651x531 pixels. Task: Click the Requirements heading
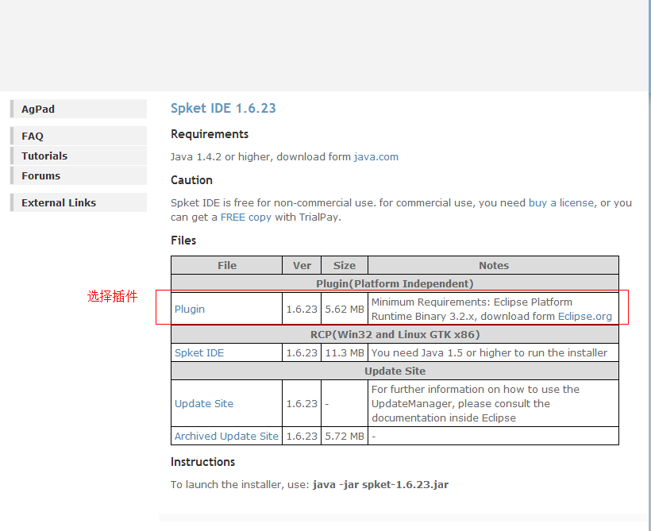(210, 134)
